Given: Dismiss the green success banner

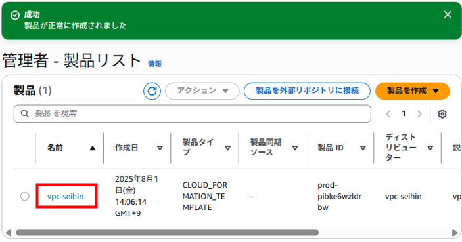Looking at the screenshot, I should 448,14.
